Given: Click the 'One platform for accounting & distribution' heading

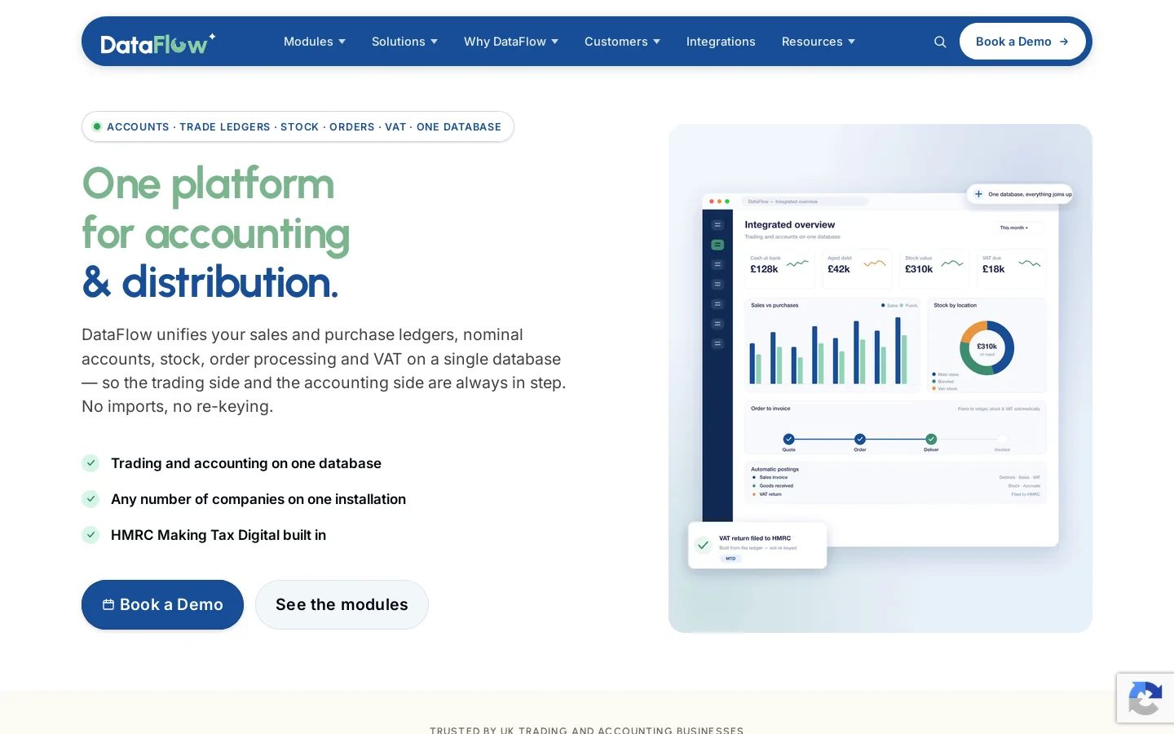Looking at the screenshot, I should point(216,233).
